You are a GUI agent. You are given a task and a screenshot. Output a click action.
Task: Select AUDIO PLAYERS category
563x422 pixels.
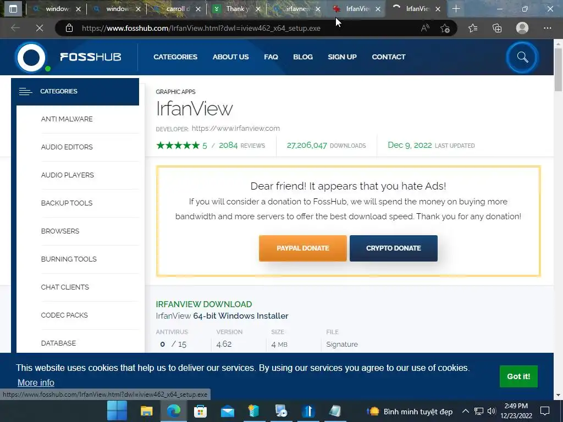[68, 175]
